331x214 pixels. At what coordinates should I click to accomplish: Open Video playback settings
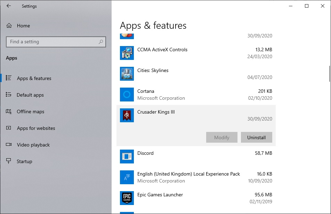click(33, 145)
